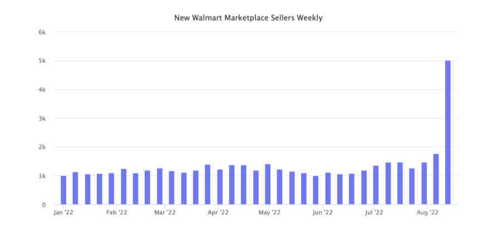Click the bar above the Jul '22 tick

[x=376, y=185]
